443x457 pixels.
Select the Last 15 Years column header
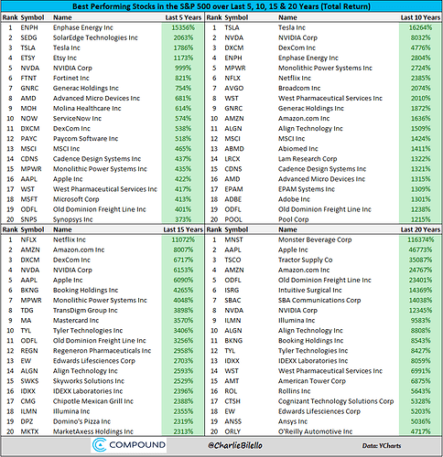coord(183,229)
